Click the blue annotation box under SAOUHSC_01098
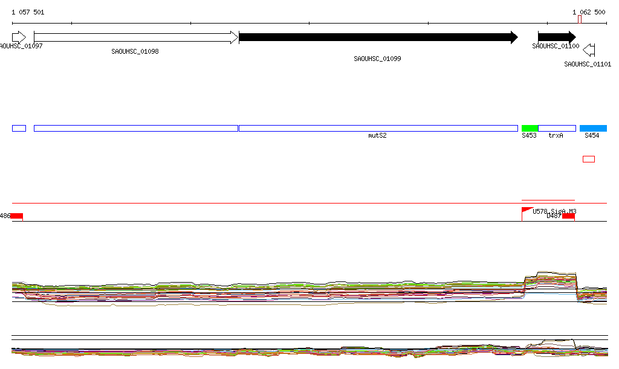619x369 pixels. 136,128
